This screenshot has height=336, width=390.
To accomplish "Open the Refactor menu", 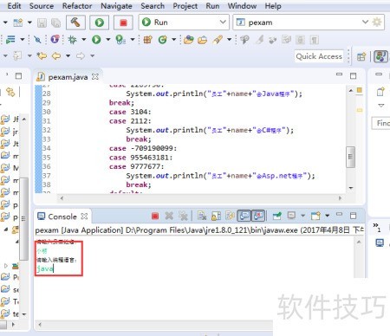I will [77, 6].
